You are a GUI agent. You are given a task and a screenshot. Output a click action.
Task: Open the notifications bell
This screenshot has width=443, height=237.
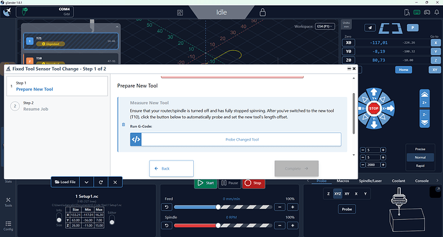pyautogui.click(x=437, y=12)
